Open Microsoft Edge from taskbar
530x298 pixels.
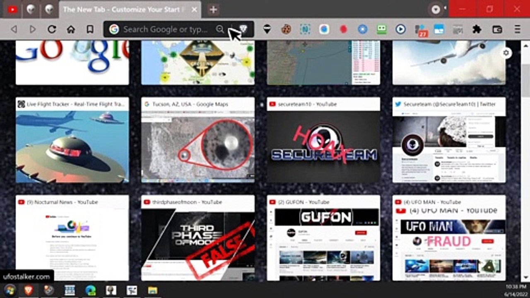pyautogui.click(x=90, y=290)
